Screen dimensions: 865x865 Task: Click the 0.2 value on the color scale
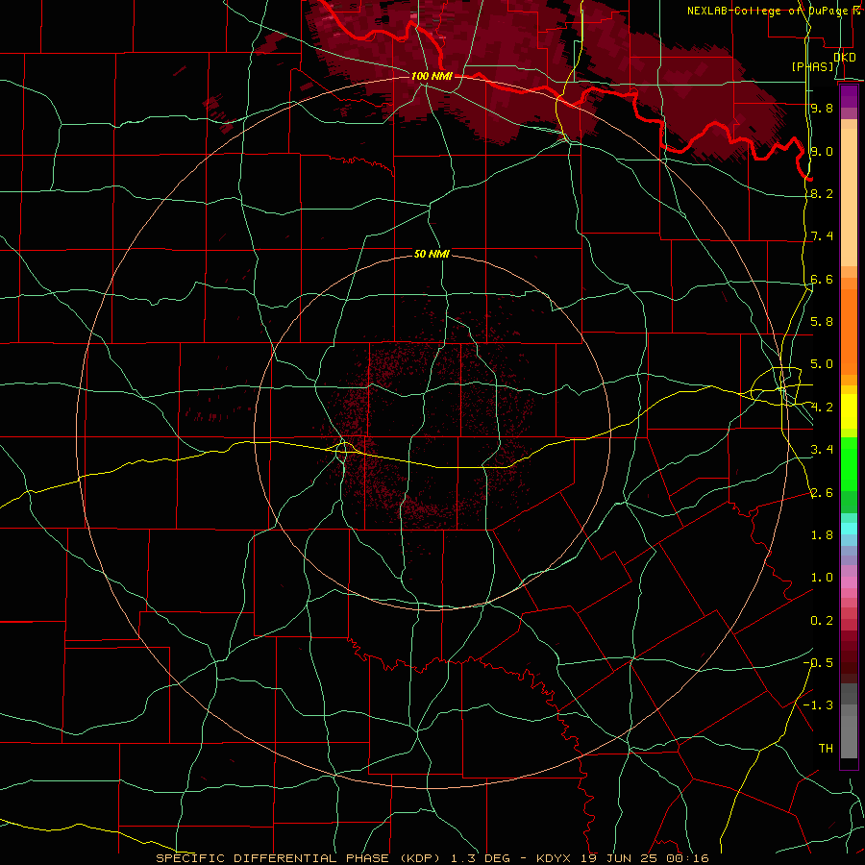[x=822, y=621]
